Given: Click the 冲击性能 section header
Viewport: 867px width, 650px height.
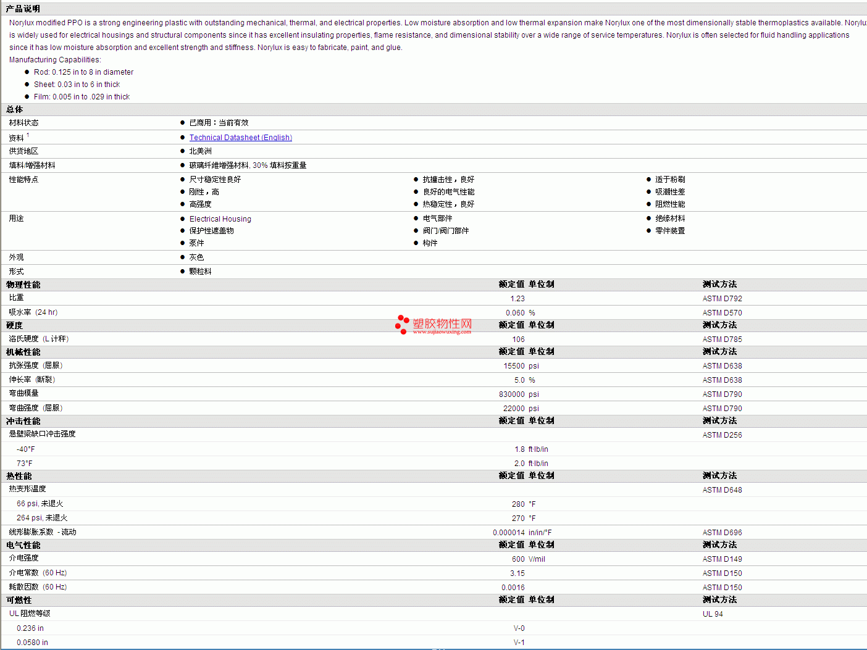Looking at the screenshot, I should [x=23, y=421].
